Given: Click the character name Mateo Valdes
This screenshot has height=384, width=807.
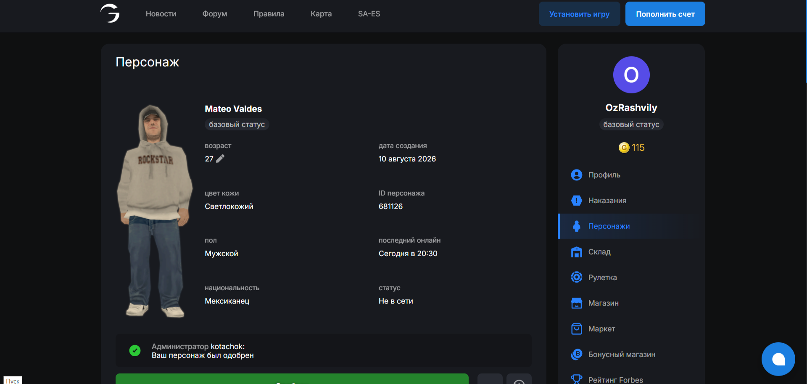Looking at the screenshot, I should (x=233, y=109).
